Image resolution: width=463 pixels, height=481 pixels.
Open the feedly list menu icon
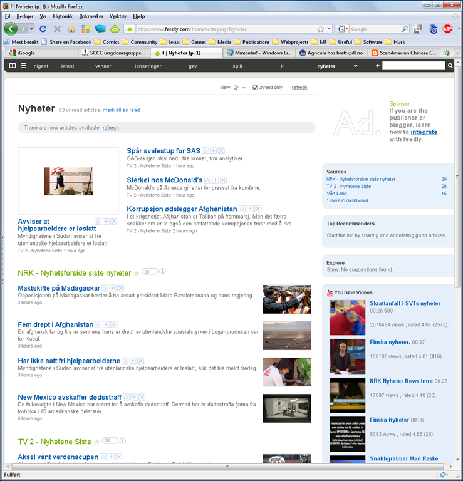click(x=23, y=66)
